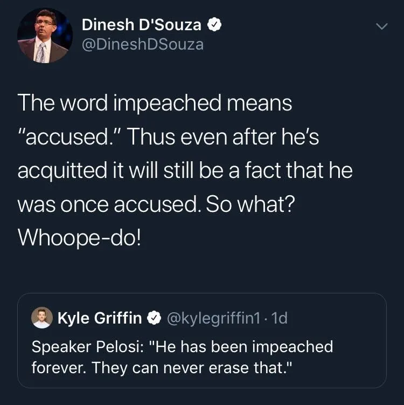Click the 1d timestamp on quoted tweet
Viewport: 404px width, 405px height.
(280, 319)
